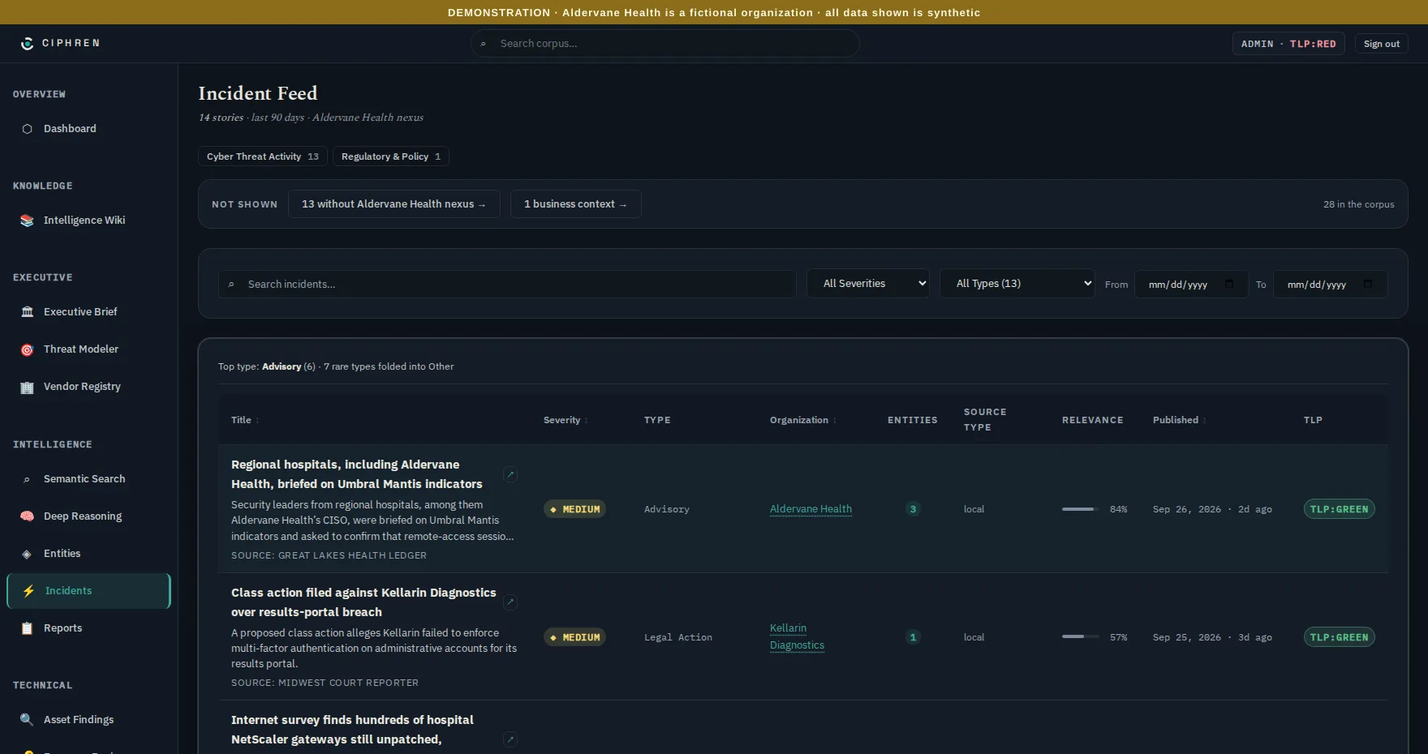
Task: Open the Intelligence Wiki books icon
Action: pyautogui.click(x=27, y=221)
